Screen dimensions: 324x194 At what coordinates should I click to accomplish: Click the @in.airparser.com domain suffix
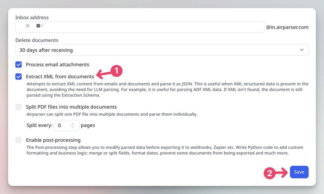(287, 27)
